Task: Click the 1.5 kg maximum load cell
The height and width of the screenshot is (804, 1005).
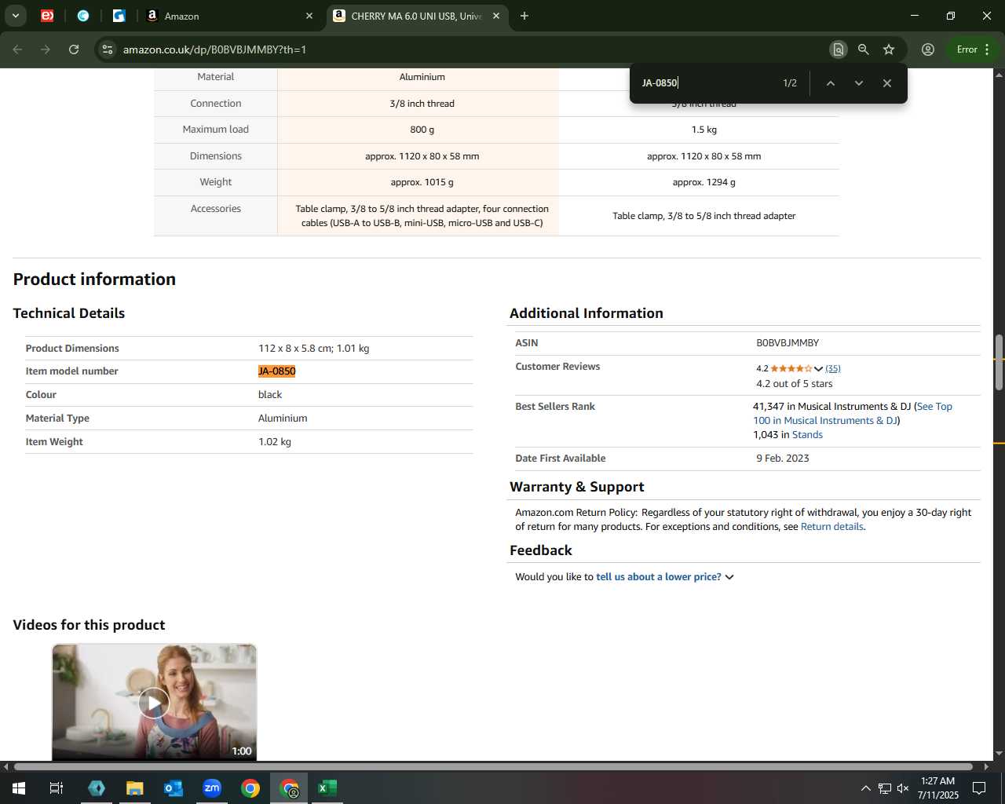Action: click(703, 130)
